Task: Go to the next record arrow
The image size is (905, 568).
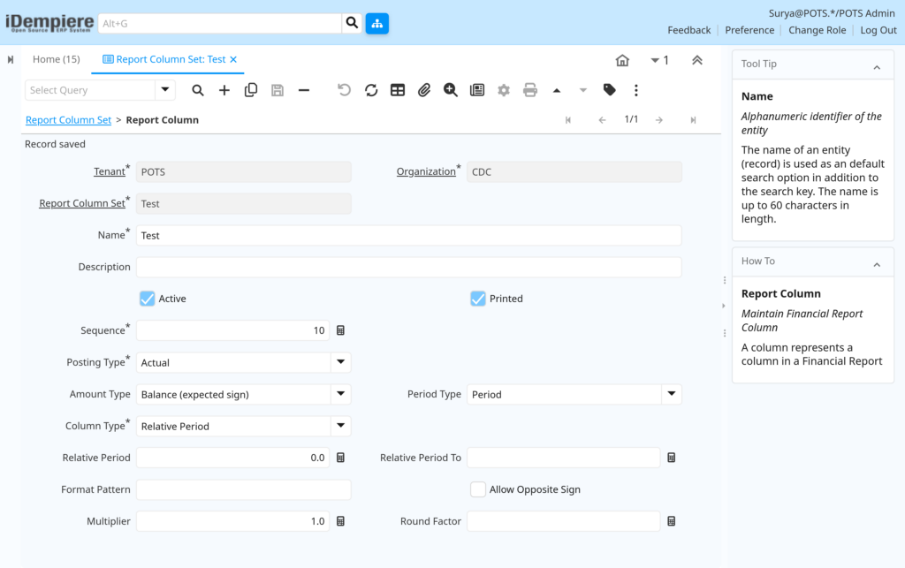Action: 659,120
